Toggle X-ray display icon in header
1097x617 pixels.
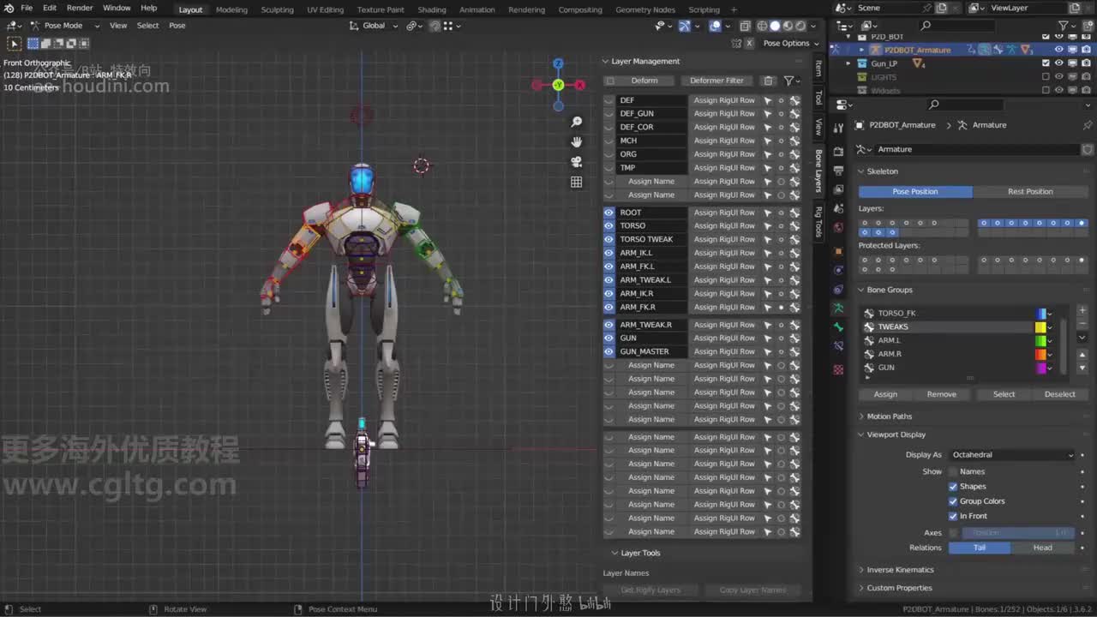(745, 26)
